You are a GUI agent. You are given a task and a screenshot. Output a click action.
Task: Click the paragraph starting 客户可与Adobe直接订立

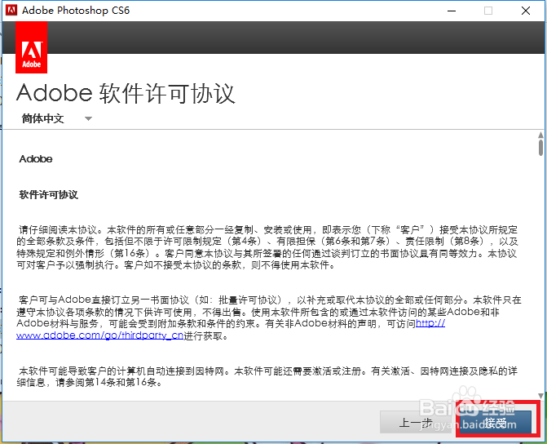click(x=269, y=317)
